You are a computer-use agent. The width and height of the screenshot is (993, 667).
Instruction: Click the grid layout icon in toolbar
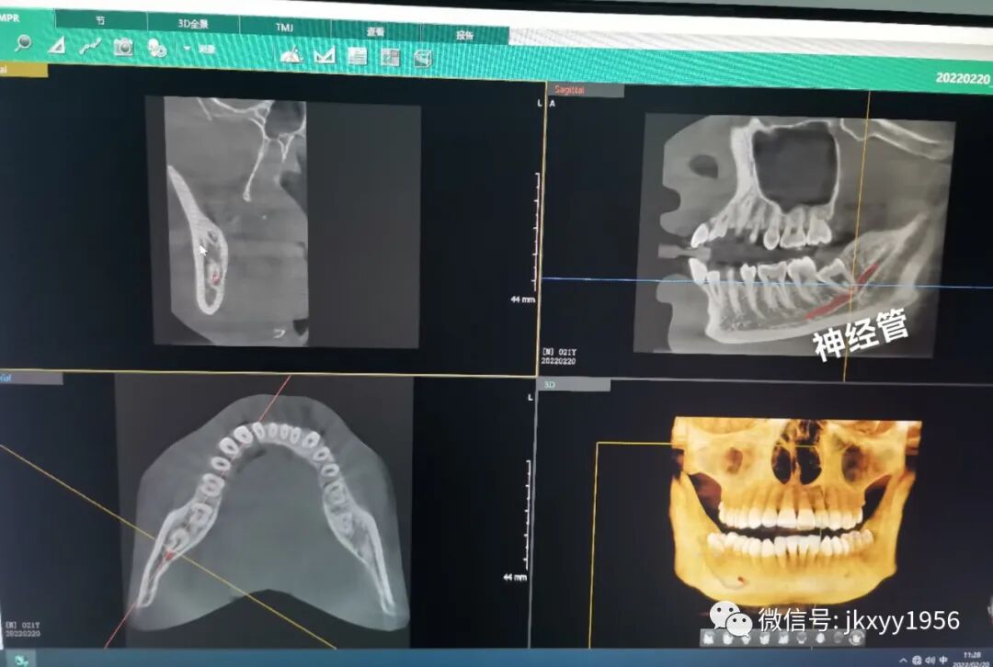[390, 58]
